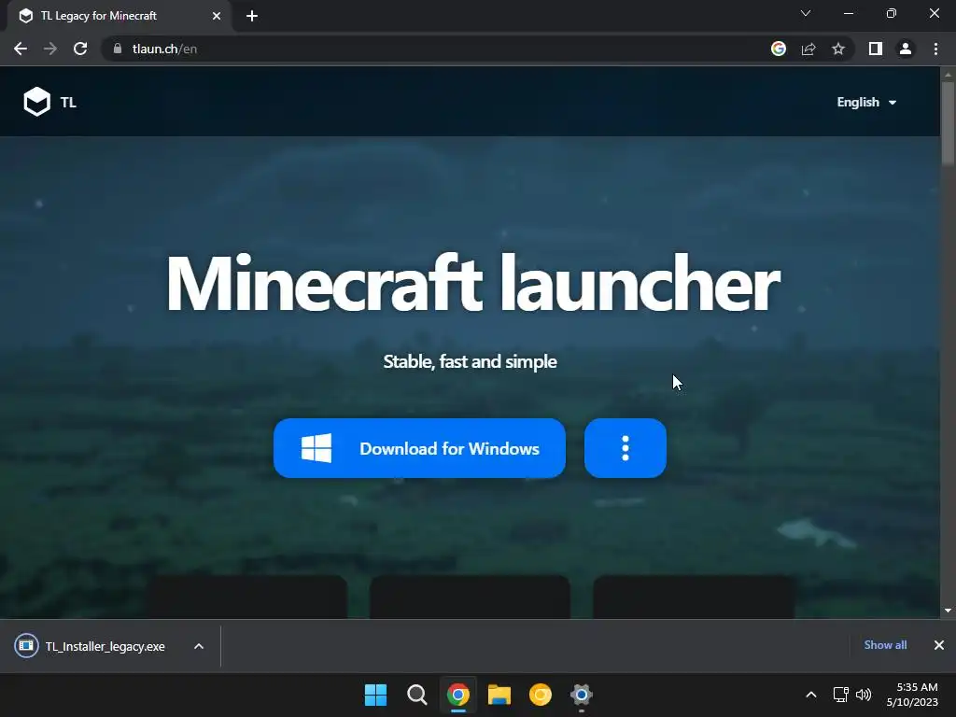
Task: Open the English language dropdown
Action: (x=866, y=102)
